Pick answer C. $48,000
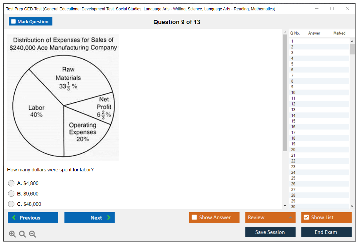360x246 pixels. tap(11, 204)
